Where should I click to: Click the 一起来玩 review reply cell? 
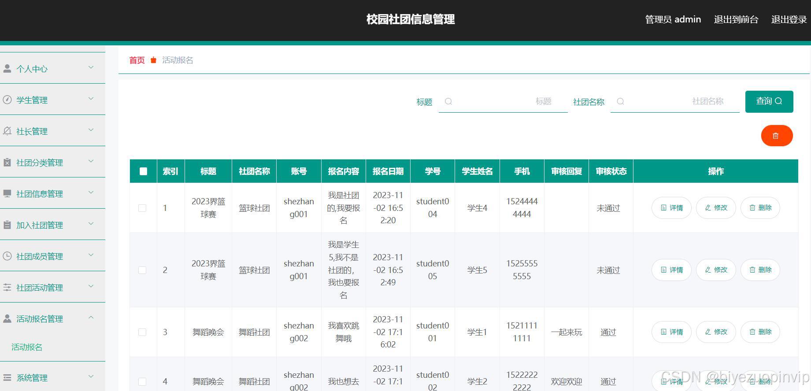tap(567, 332)
